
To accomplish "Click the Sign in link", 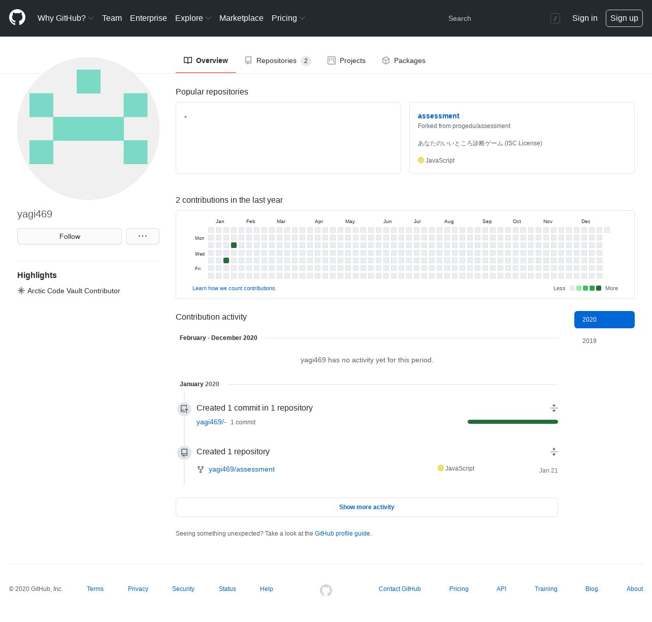I will tap(585, 18).
